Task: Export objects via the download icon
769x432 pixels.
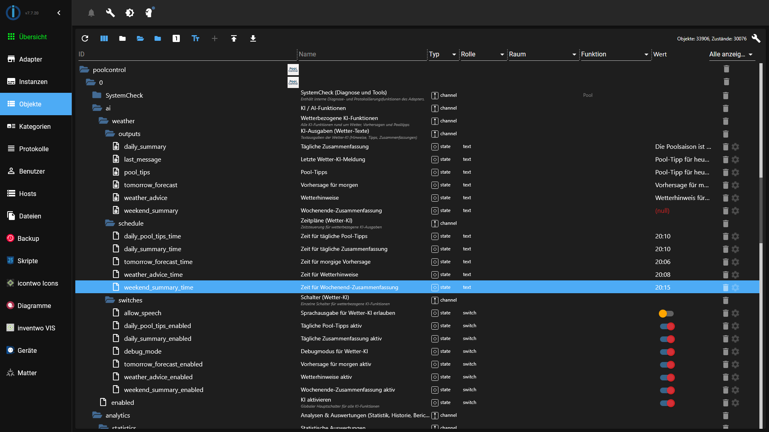Action: [x=253, y=38]
